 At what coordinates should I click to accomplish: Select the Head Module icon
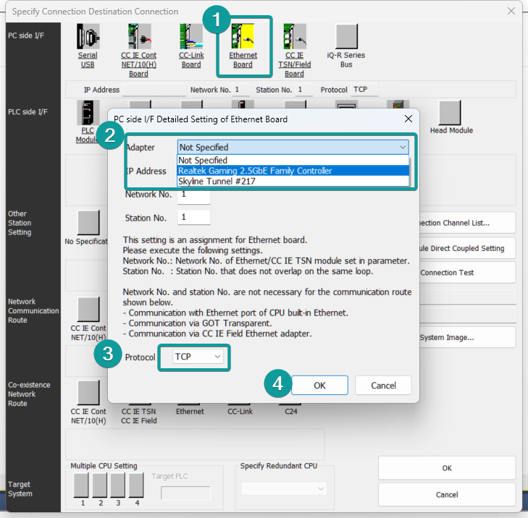(450, 113)
